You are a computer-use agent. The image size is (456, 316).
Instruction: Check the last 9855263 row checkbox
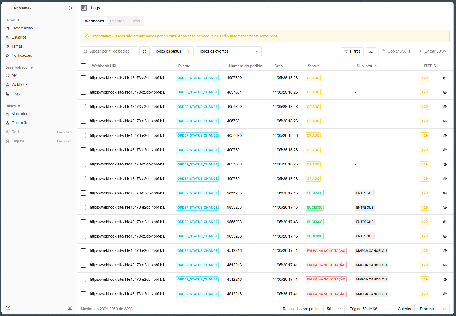[83, 236]
